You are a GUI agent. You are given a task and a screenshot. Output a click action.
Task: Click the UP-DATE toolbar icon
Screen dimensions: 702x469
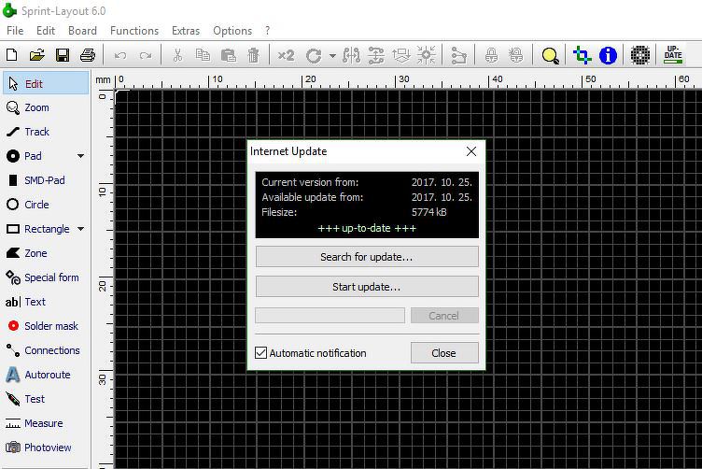point(673,54)
